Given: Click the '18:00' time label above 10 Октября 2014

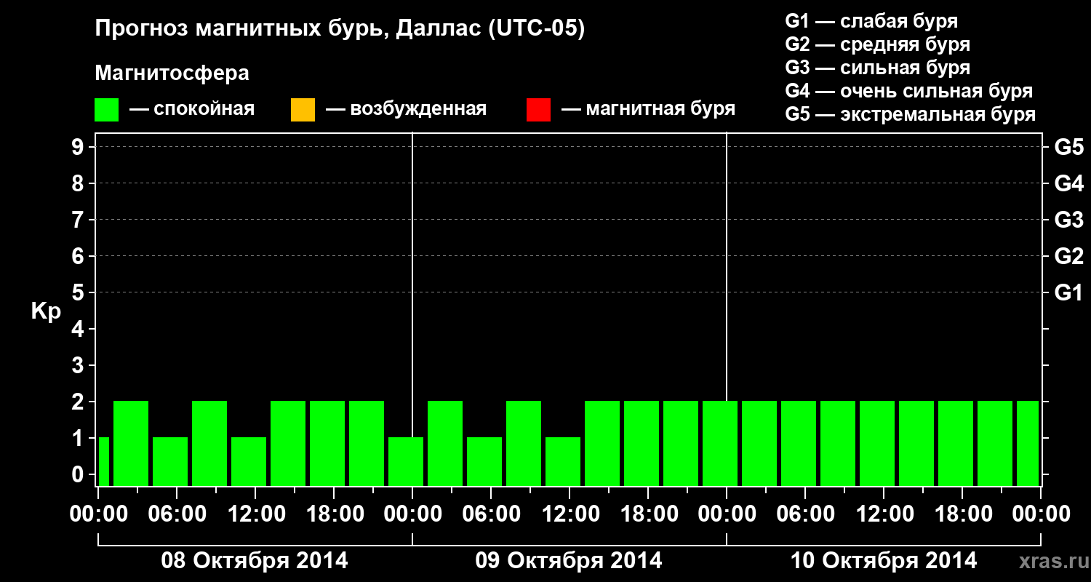Looking at the screenshot, I should pyautogui.click(x=962, y=514).
